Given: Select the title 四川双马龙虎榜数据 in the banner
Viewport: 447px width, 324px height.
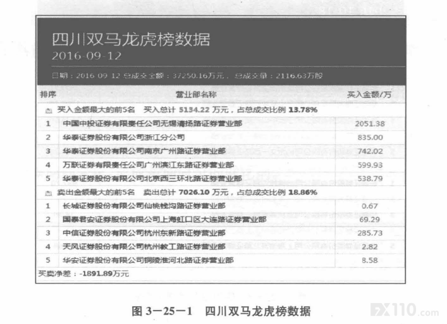Looking at the screenshot, I should coord(131,39).
